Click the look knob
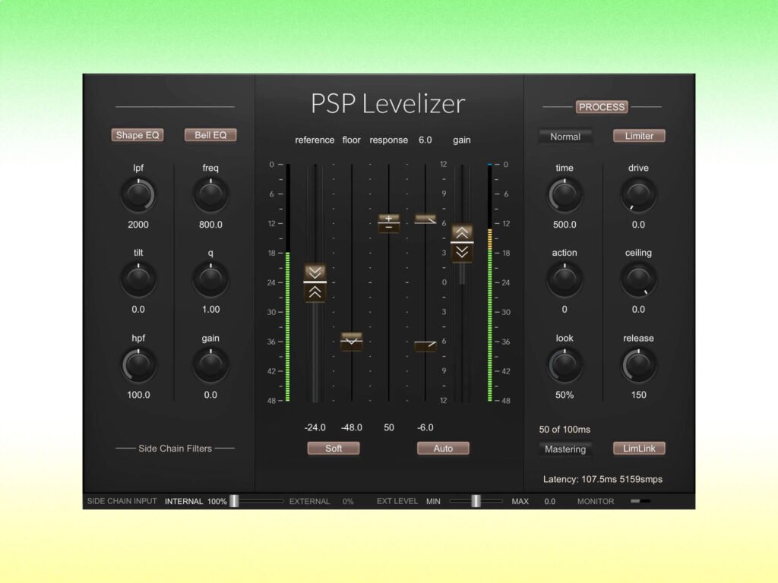This screenshot has width=778, height=583. [565, 365]
